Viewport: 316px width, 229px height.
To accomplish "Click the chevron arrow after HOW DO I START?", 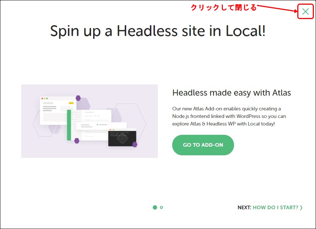I will 301,208.
